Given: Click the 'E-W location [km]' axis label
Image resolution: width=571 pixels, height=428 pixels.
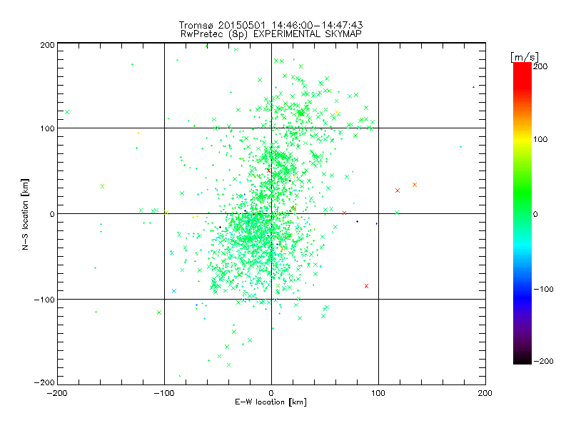Looking at the screenshot, I should [x=271, y=402].
